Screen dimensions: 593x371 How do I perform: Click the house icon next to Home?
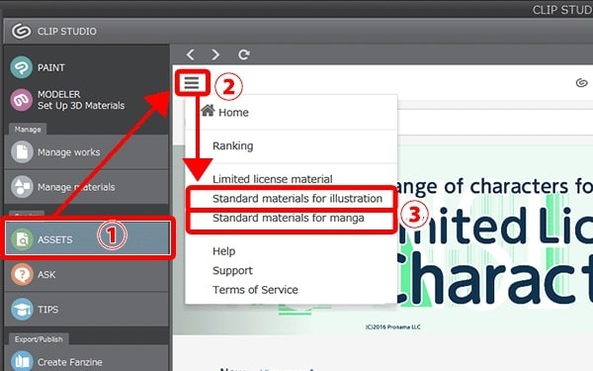(x=208, y=111)
